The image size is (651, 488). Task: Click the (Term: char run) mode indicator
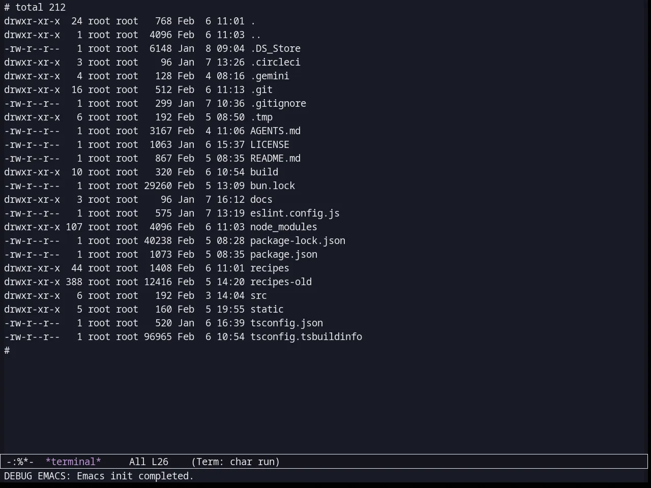click(x=235, y=462)
